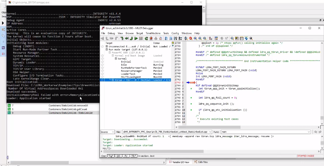This screenshot has height=166, width=324.
Task: Click the first blue document icon in toolbar
Action: pos(165,38)
